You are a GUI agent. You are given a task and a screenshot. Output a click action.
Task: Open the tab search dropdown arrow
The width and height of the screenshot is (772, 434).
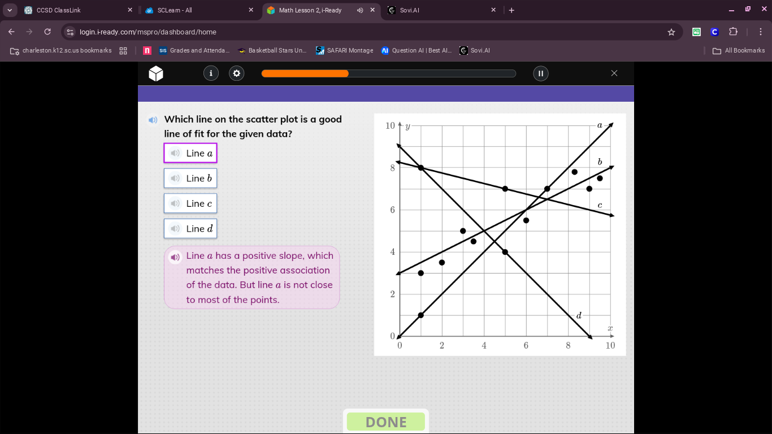(x=8, y=10)
